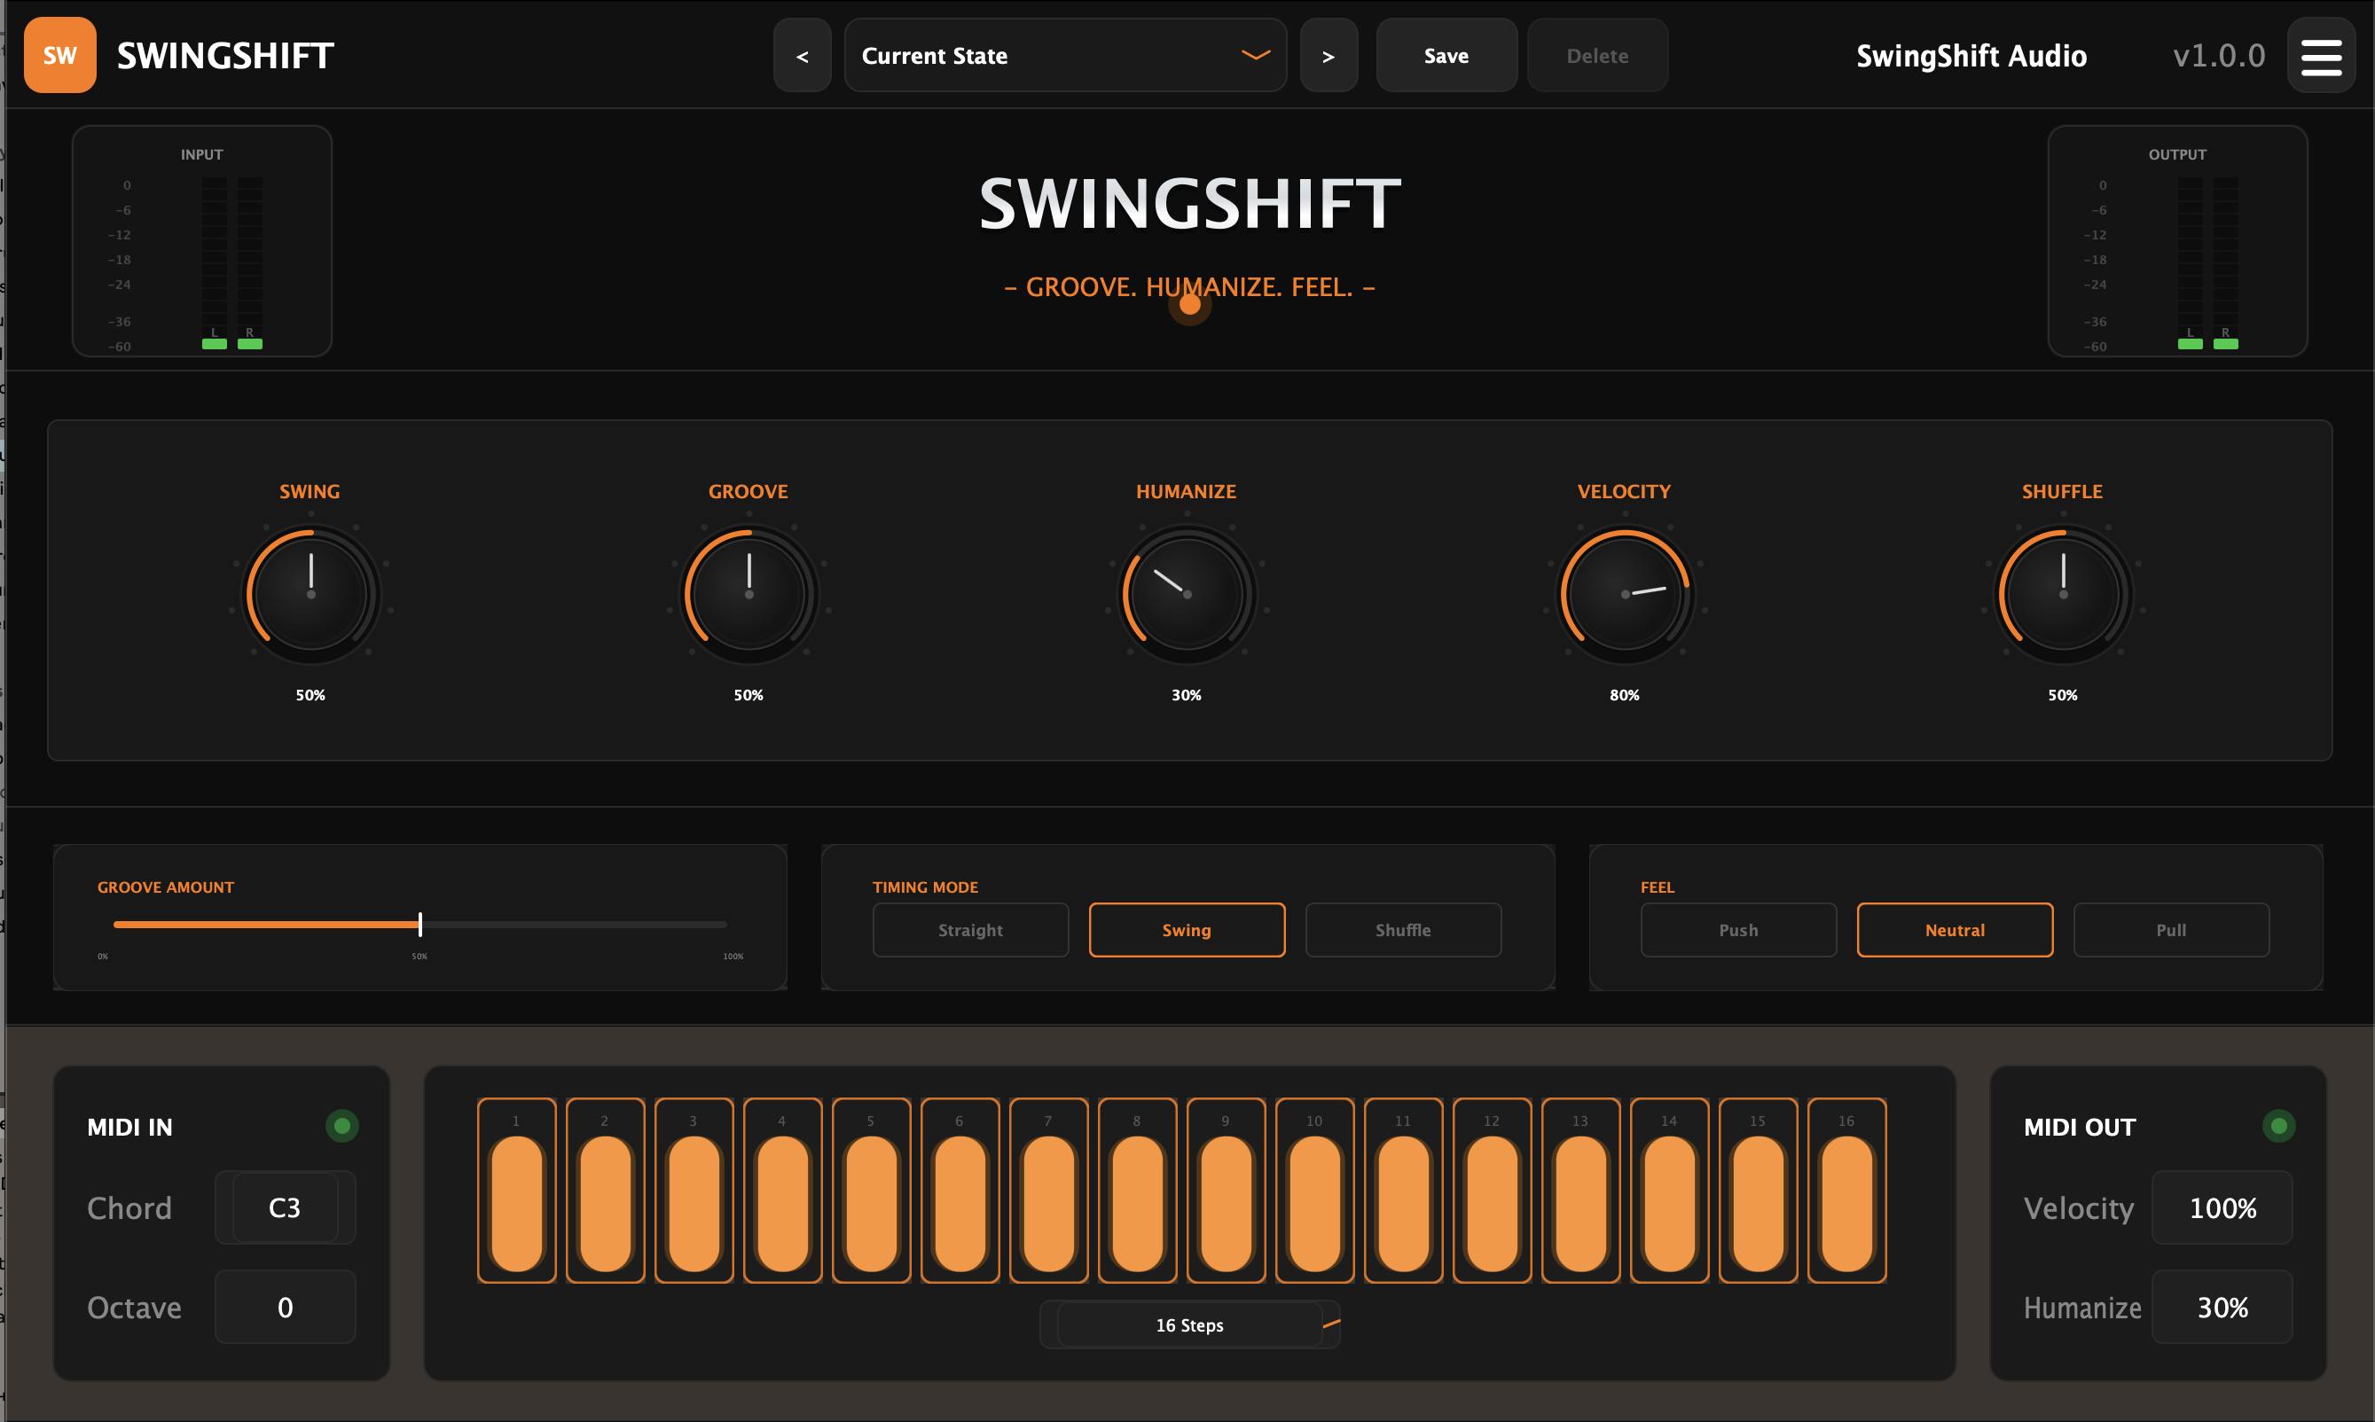Toggle sequencer step 10
The height and width of the screenshot is (1422, 2375).
click(1315, 1190)
